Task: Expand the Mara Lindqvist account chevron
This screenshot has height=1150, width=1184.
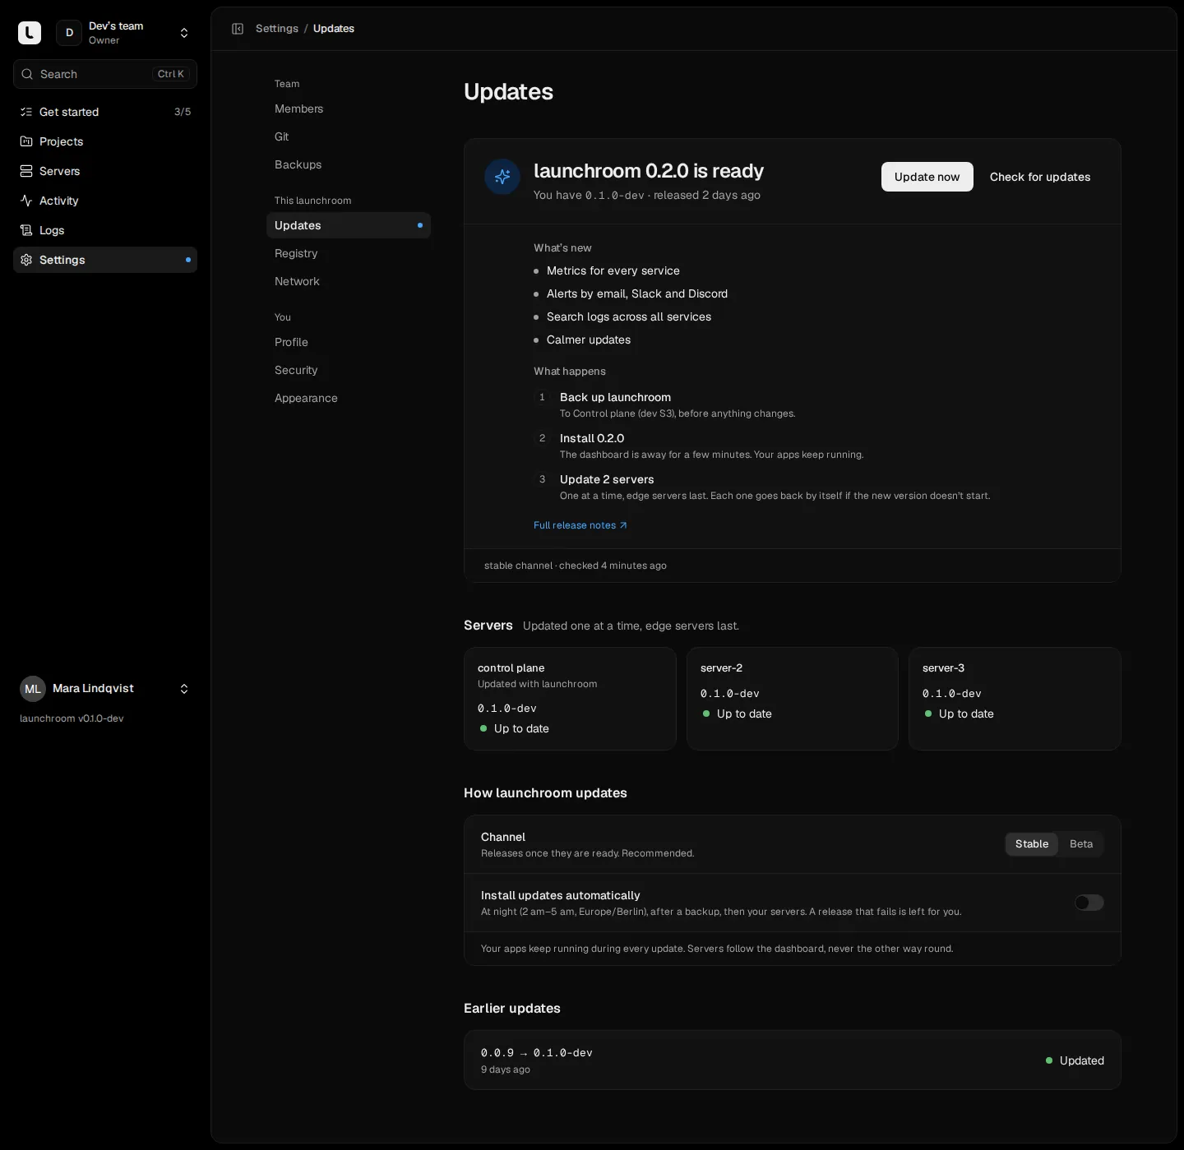Action: (184, 689)
